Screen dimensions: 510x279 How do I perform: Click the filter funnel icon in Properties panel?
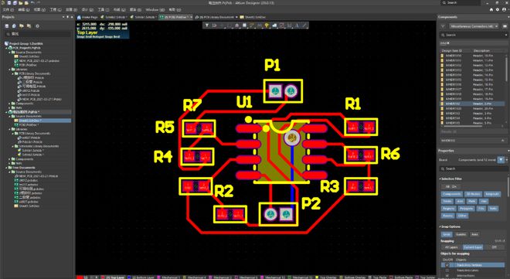tap(501, 160)
